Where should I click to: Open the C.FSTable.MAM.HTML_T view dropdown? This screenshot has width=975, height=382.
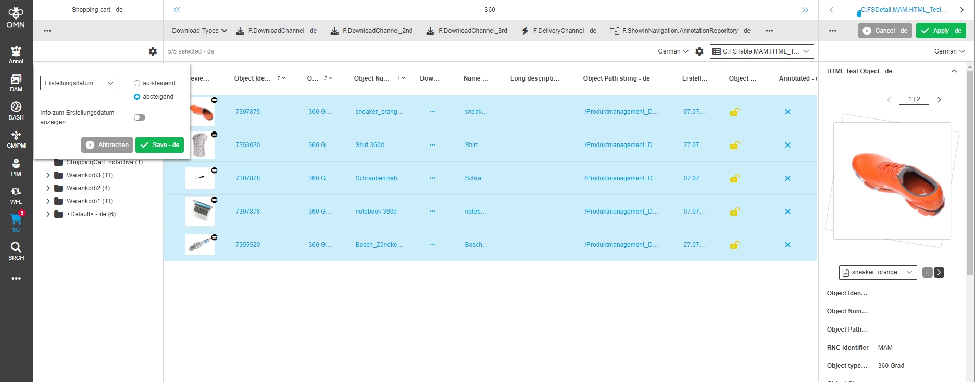(761, 51)
